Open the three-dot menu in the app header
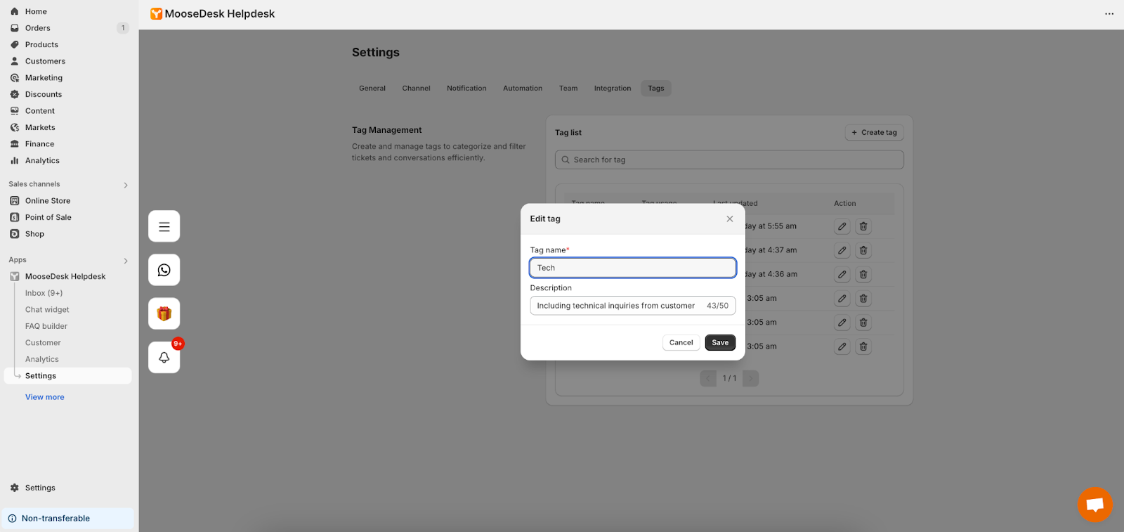This screenshot has width=1124, height=532. [1109, 14]
